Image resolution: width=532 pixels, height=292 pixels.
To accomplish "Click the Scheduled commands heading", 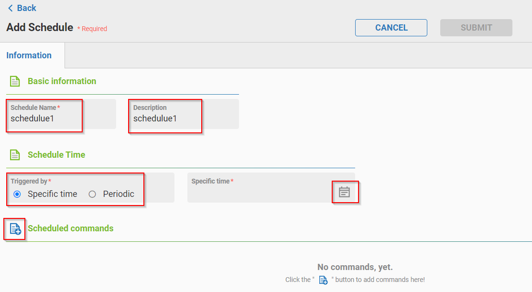I will point(71,228).
